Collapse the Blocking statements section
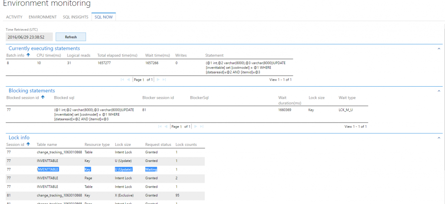 click(x=438, y=91)
